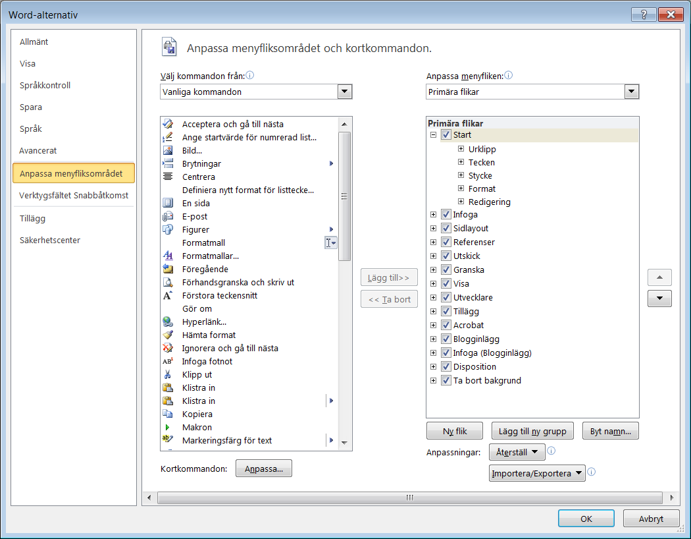The width and height of the screenshot is (691, 539).
Task: Move selected tab up with arrow button
Action: tap(659, 277)
